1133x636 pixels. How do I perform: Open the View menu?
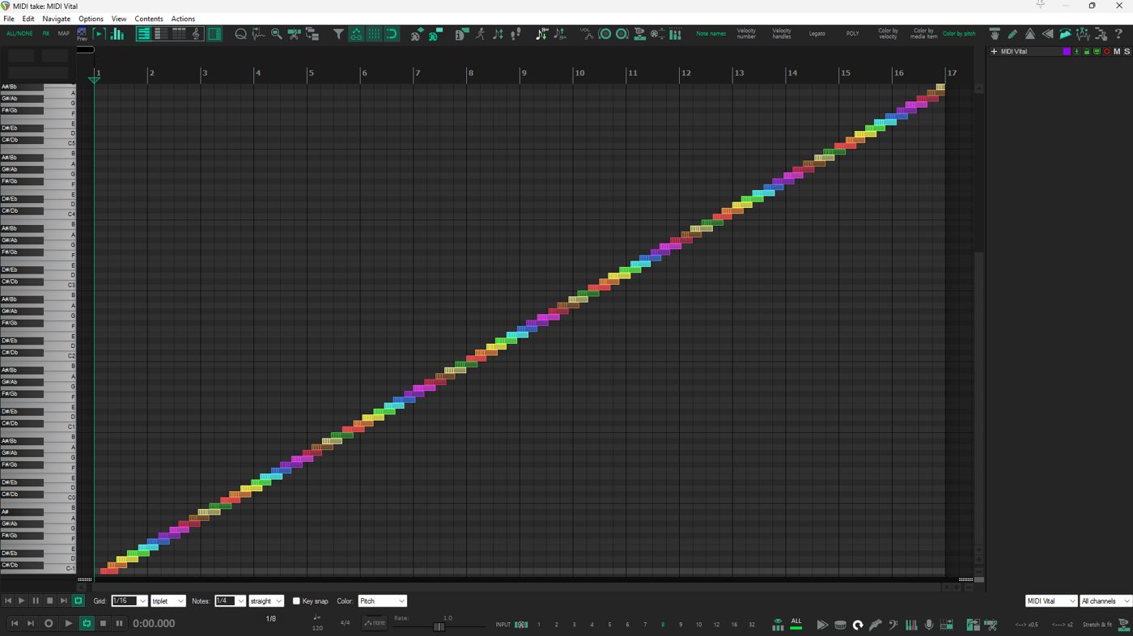point(119,19)
